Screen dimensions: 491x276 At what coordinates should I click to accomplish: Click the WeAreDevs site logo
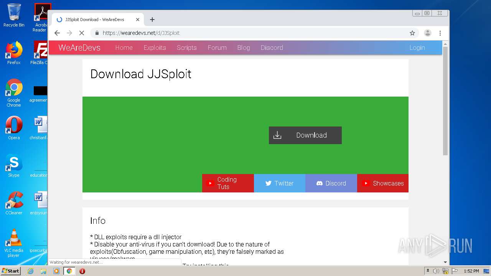coord(79,48)
